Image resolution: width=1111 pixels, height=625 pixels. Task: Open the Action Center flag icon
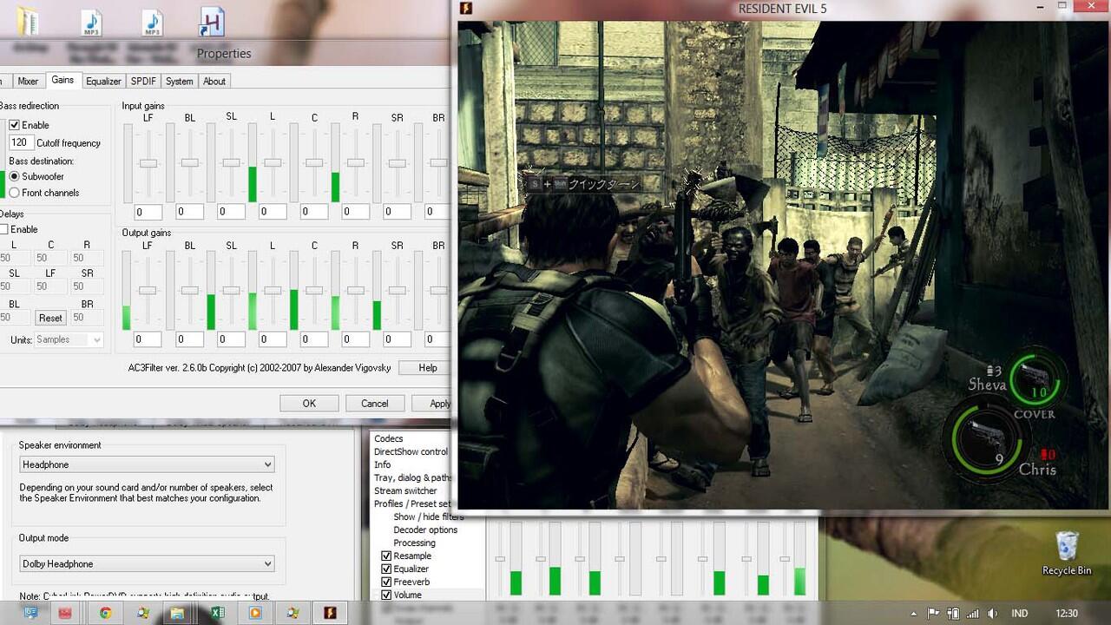[x=935, y=614]
